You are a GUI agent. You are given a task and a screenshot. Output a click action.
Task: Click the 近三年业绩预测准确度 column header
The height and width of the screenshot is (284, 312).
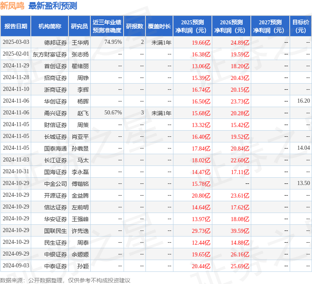(107, 26)
